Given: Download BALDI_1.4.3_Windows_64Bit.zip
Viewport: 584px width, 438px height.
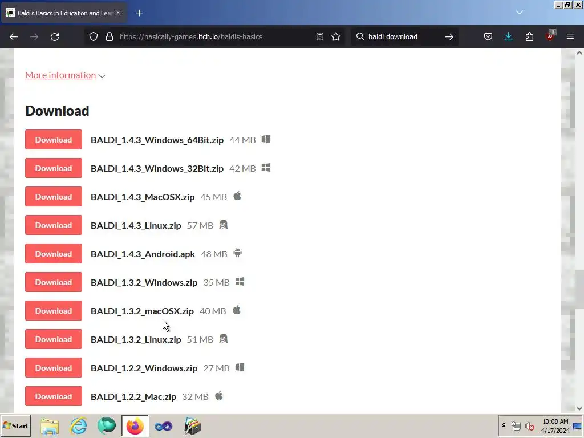Looking at the screenshot, I should [x=54, y=140].
